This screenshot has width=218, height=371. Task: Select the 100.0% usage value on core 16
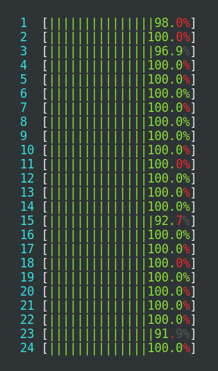click(169, 235)
